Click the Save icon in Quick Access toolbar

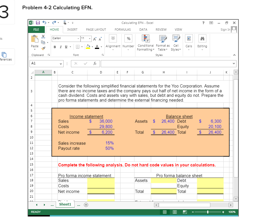[x=37, y=22]
